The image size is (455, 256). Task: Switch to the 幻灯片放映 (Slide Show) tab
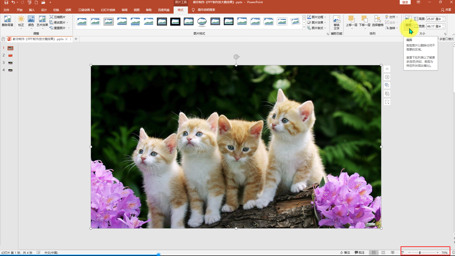108,10
